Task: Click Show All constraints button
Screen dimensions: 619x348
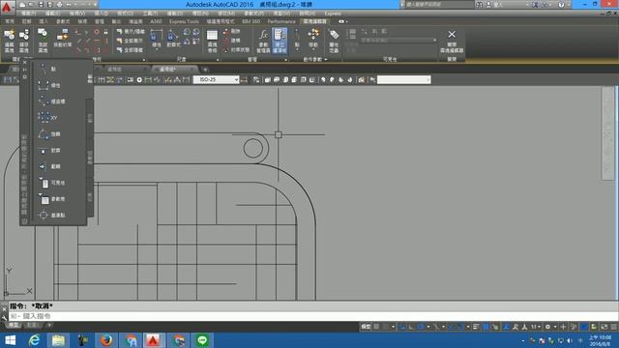Action: [130, 41]
